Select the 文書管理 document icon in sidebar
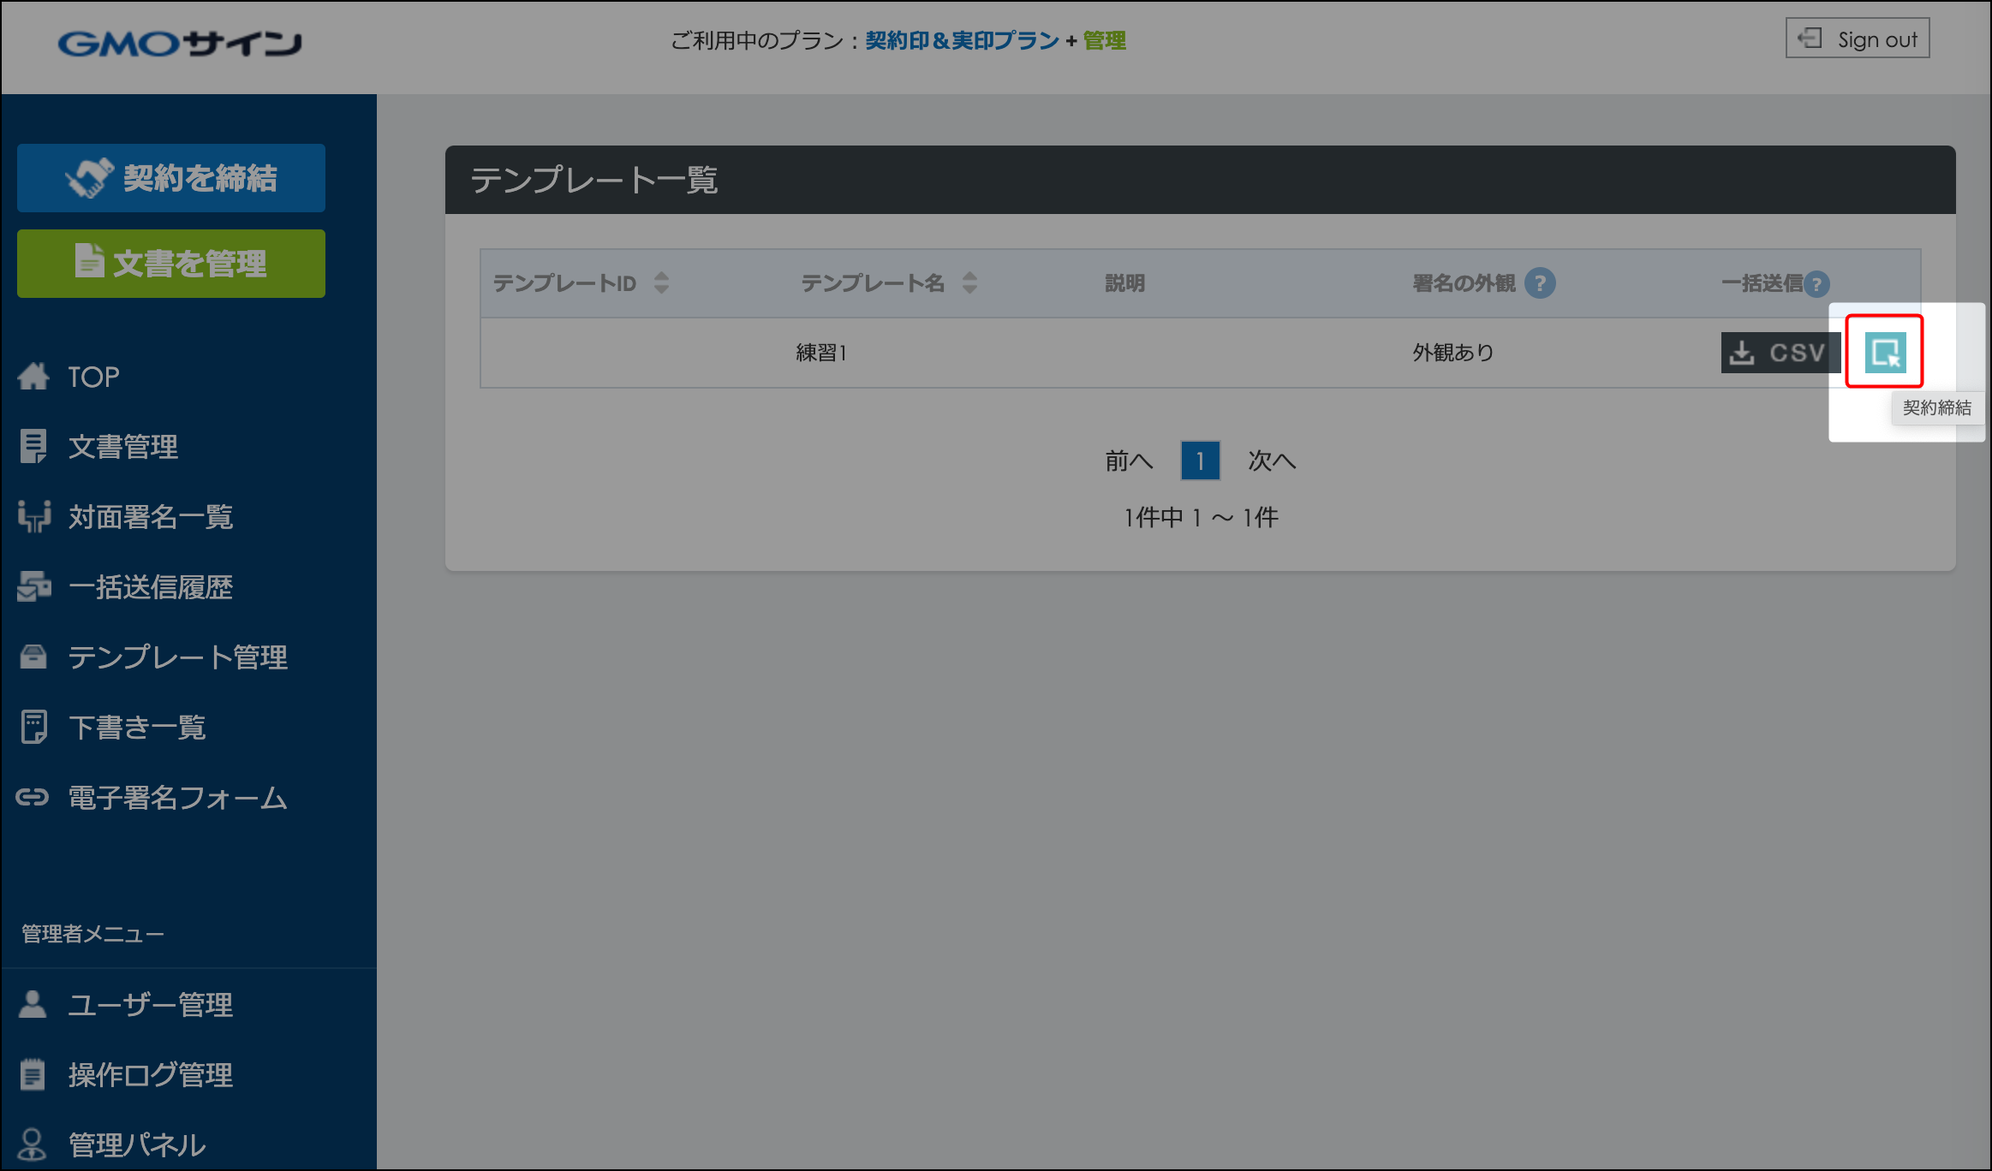This screenshot has width=1992, height=1171. [x=34, y=446]
